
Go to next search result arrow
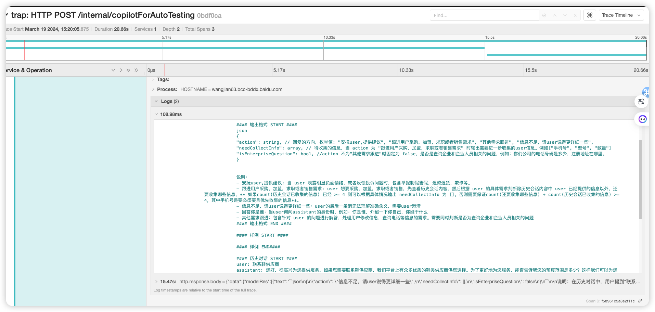[x=565, y=15]
